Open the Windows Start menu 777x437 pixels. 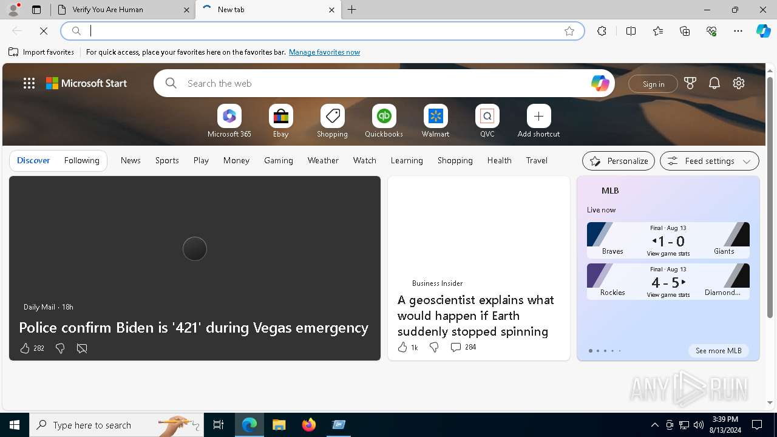tap(15, 425)
